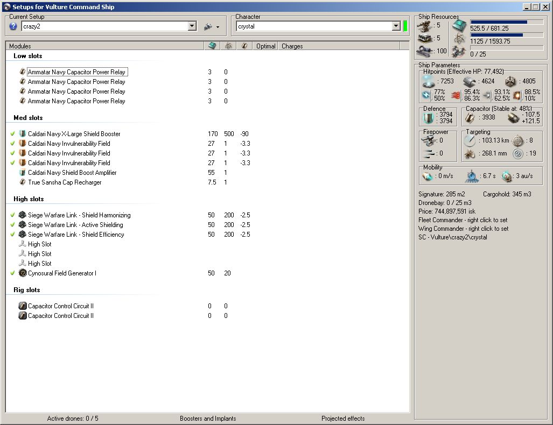Select True Sansha Cap Recharger module
This screenshot has height=425, width=553.
click(65, 182)
